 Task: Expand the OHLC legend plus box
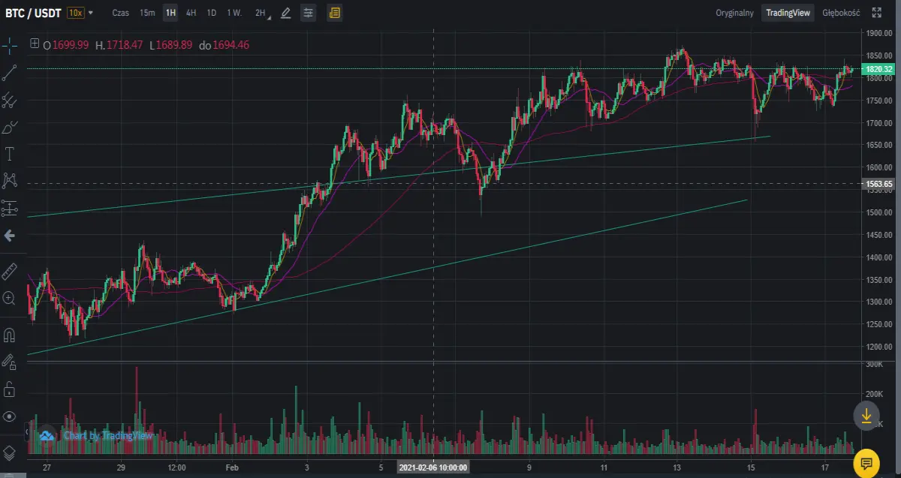tap(34, 44)
